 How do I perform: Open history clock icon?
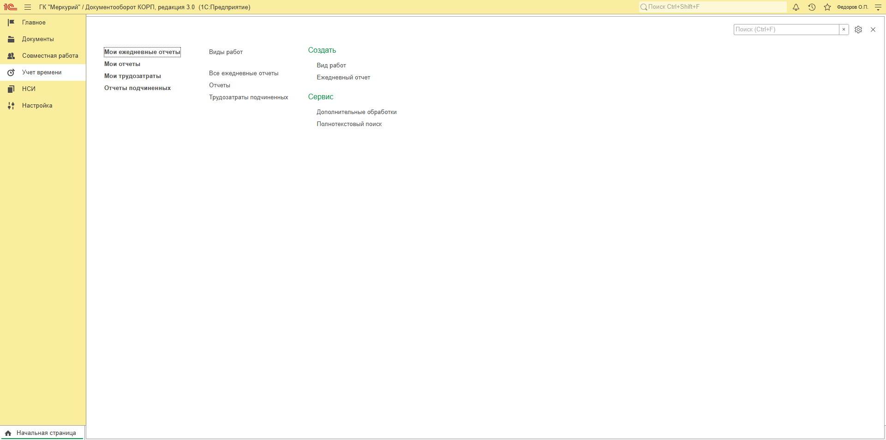(812, 7)
